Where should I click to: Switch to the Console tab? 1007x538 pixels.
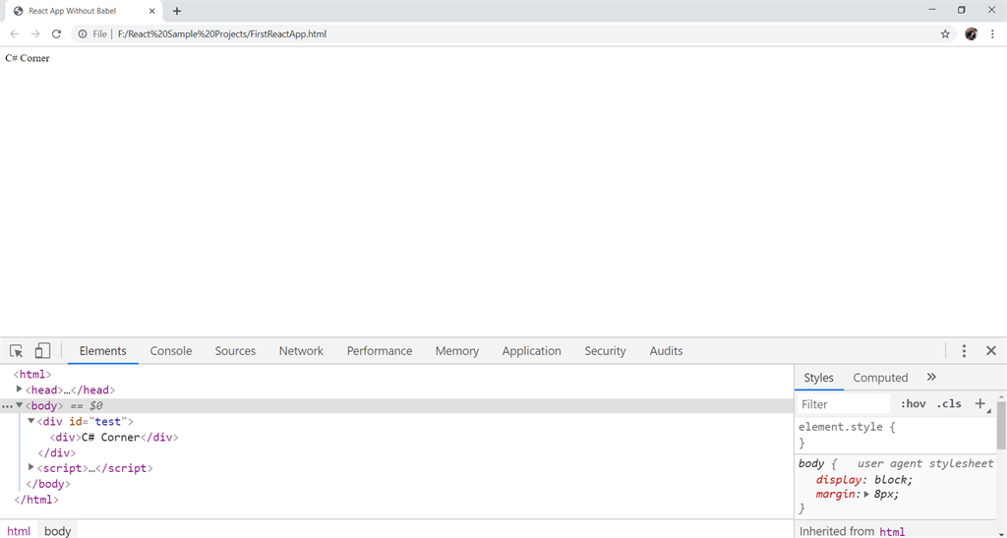171,350
